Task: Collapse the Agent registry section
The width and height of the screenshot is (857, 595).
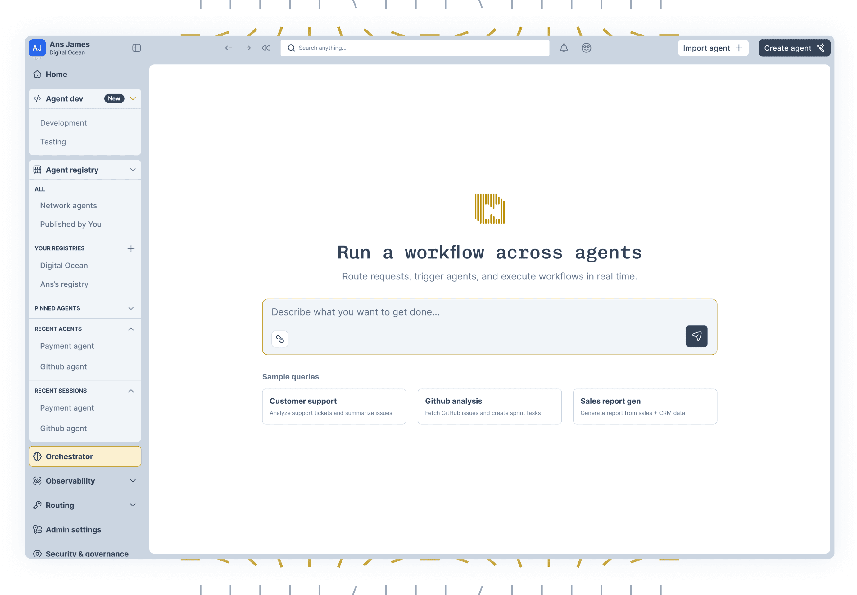Action: [133, 170]
